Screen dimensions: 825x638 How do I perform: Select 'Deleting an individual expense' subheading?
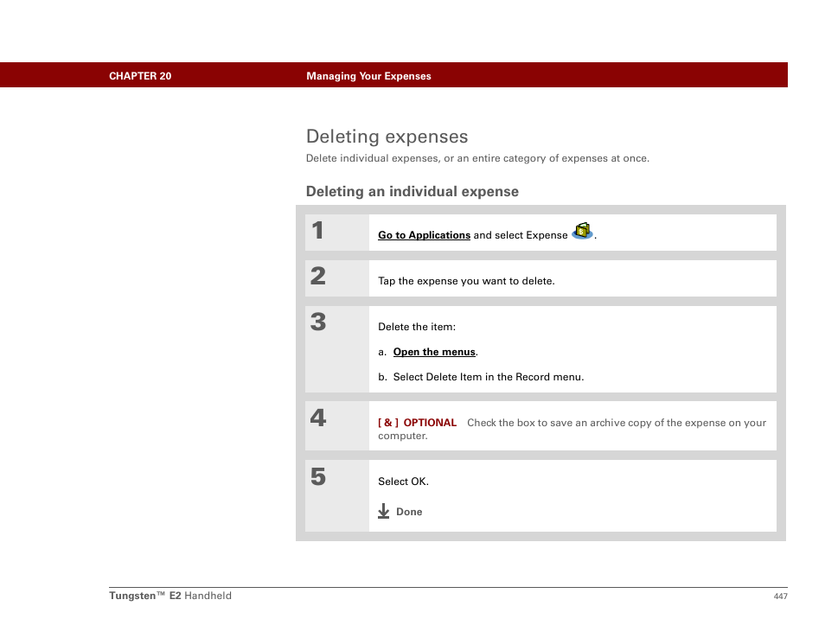coord(412,191)
